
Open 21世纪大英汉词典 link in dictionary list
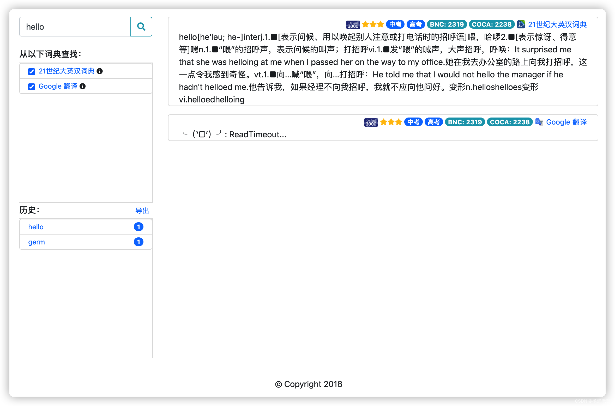(67, 71)
